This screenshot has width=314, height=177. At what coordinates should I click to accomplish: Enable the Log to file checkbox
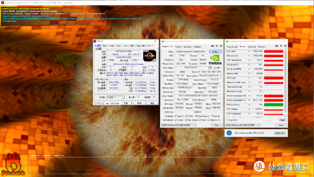[x=228, y=120]
